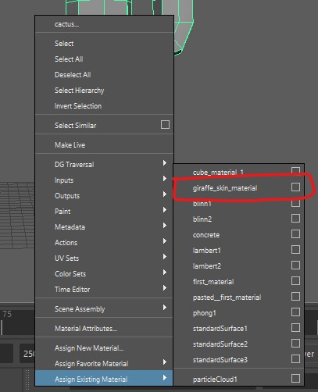Expand Assign Favorite Material submenu
The width and height of the screenshot is (318, 392).
[104, 363]
